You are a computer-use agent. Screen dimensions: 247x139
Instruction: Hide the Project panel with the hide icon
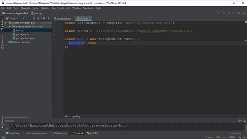49,19
